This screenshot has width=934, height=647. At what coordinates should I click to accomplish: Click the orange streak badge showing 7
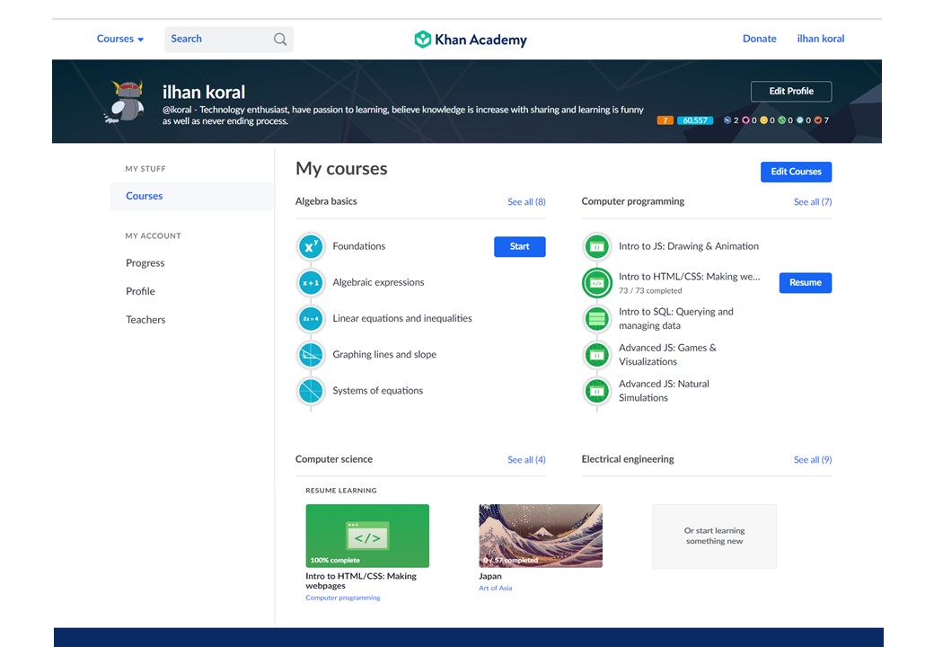tap(665, 120)
